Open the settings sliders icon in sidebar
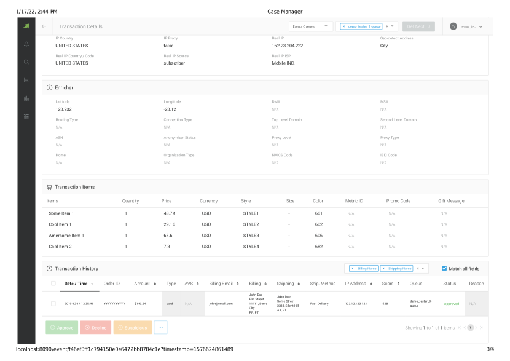 [x=26, y=116]
